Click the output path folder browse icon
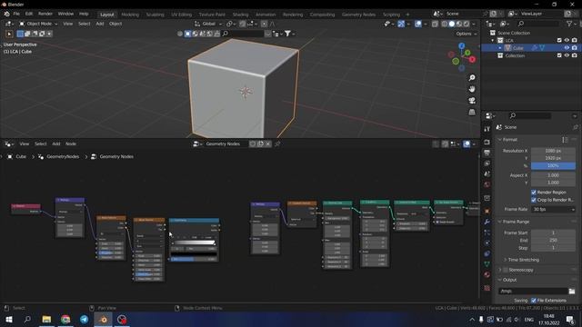 point(572,291)
